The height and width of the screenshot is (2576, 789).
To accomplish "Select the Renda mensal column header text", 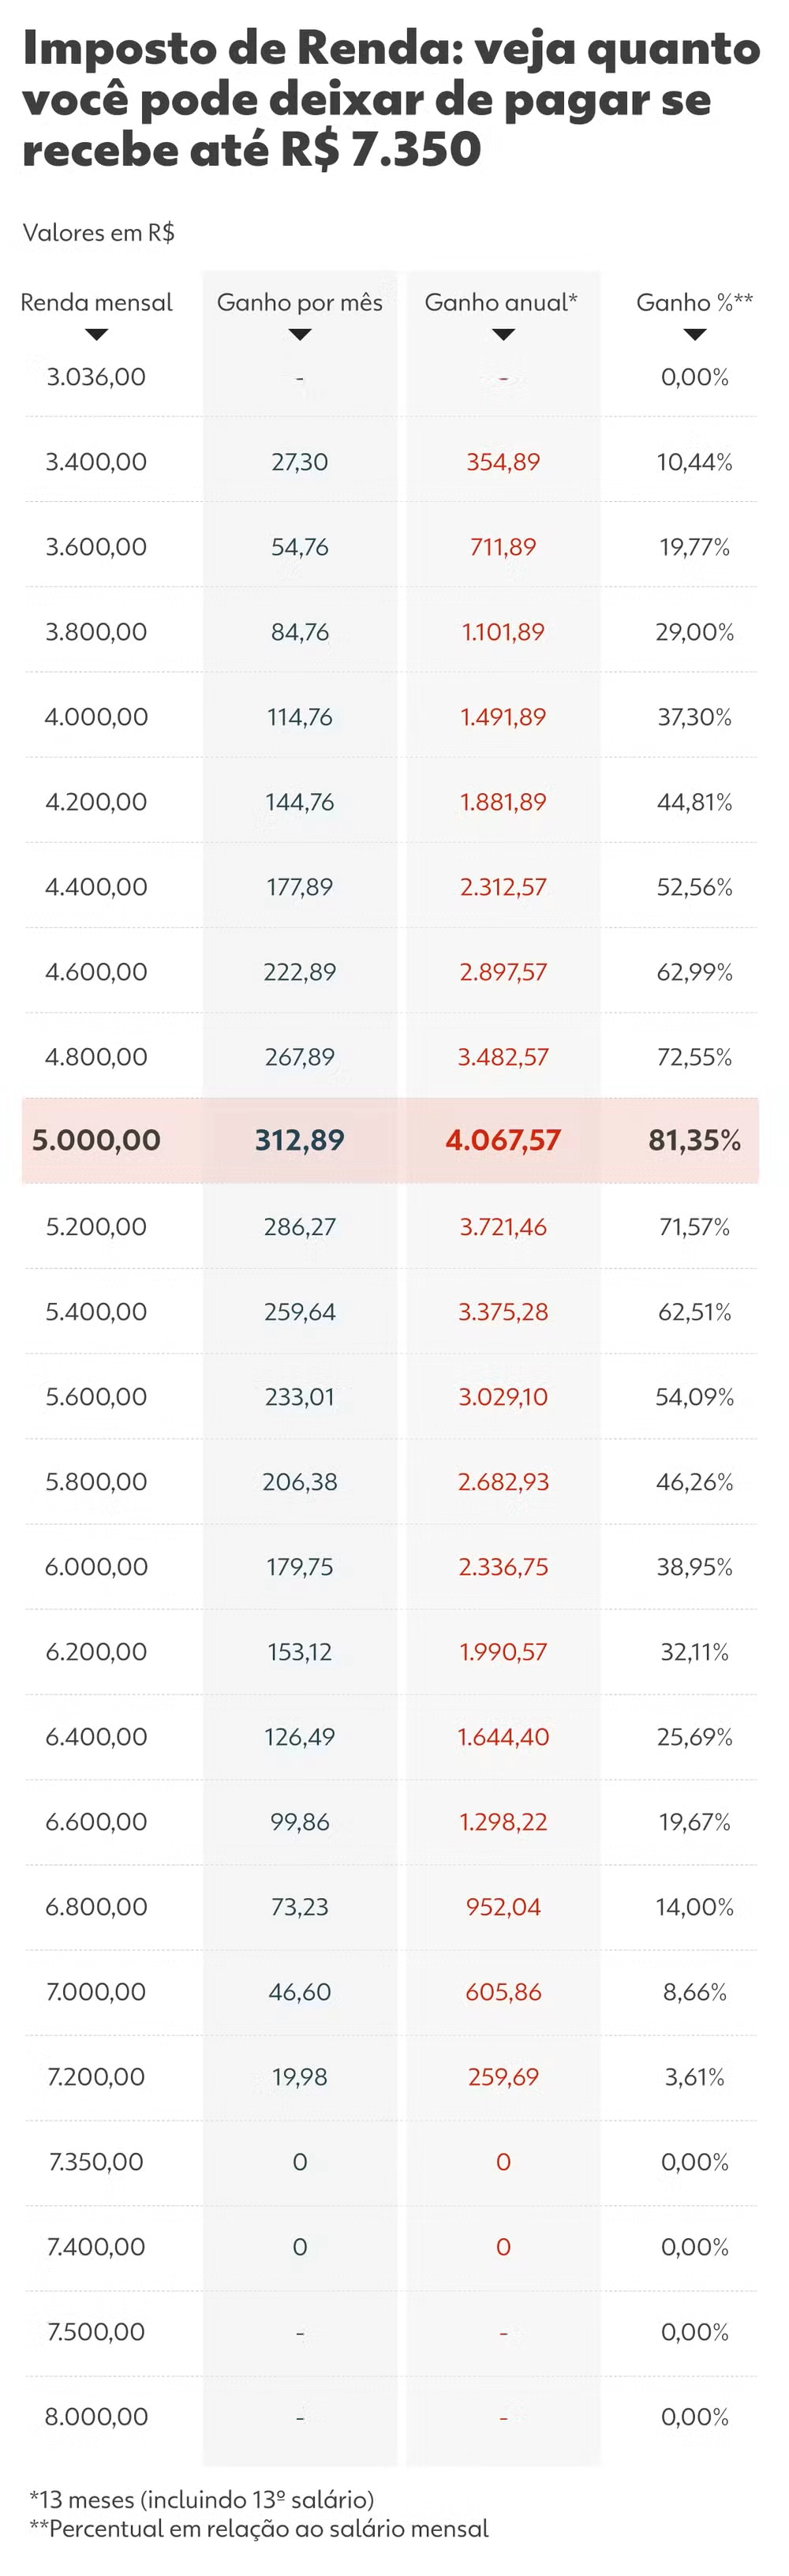I will click(96, 302).
